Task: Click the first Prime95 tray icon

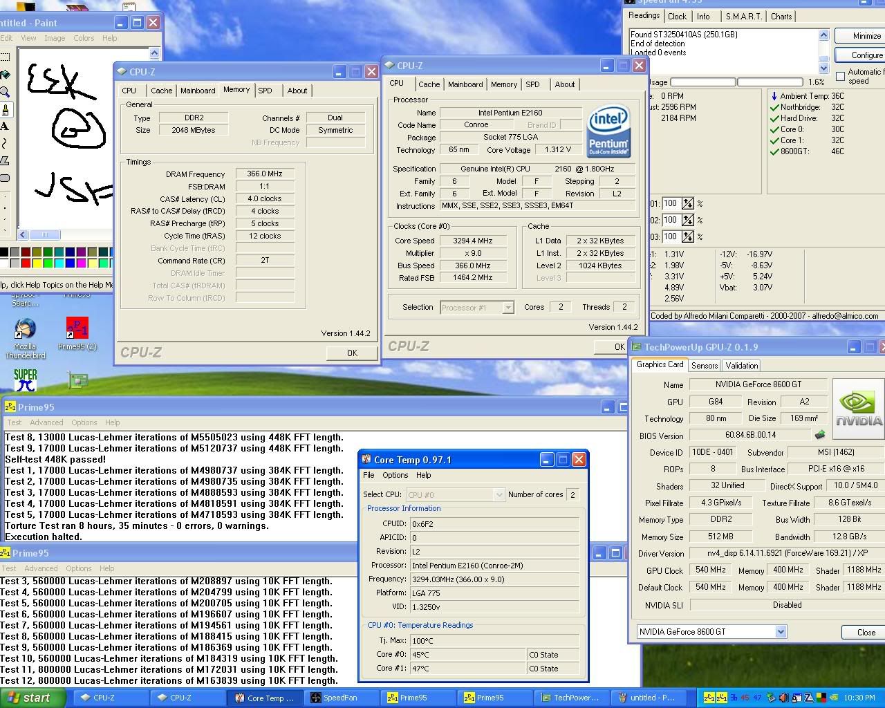Action: coord(709,698)
